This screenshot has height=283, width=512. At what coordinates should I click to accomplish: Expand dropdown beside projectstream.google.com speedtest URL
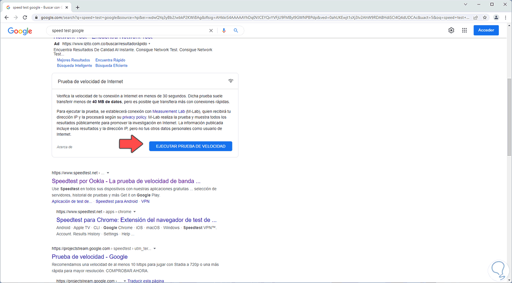coord(154,248)
